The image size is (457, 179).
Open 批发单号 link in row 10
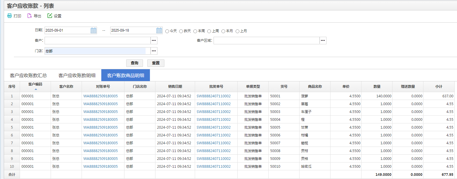click(214, 167)
